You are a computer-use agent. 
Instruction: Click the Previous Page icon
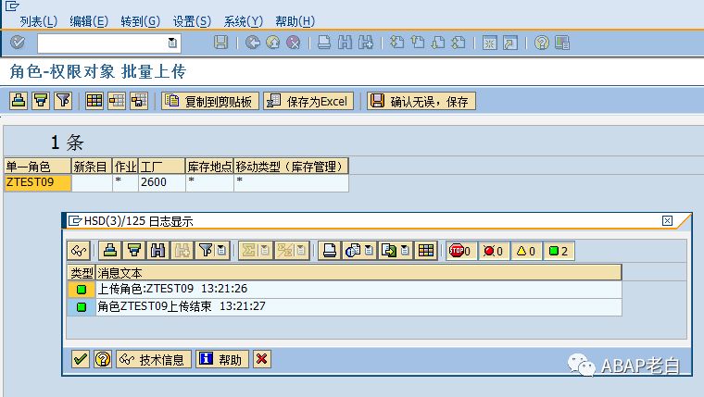point(418,43)
